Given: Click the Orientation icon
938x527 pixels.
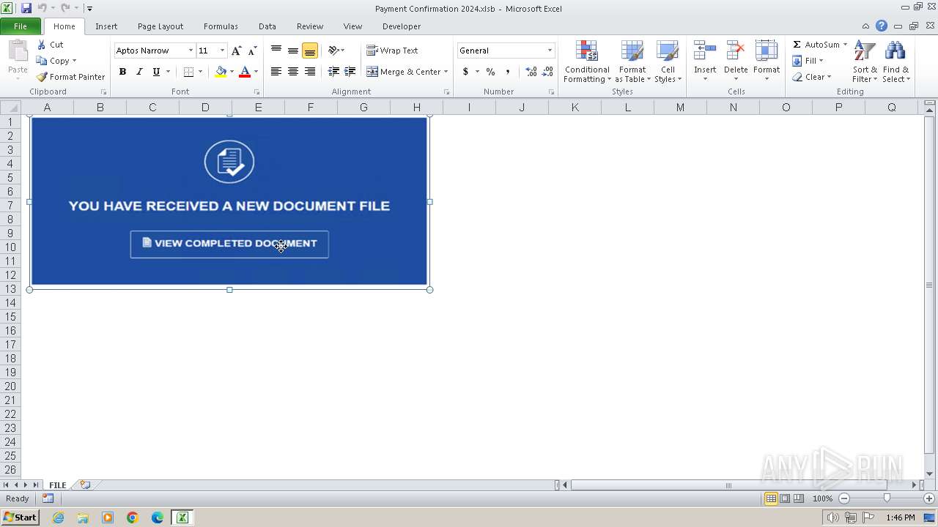Looking at the screenshot, I should pyautogui.click(x=333, y=51).
